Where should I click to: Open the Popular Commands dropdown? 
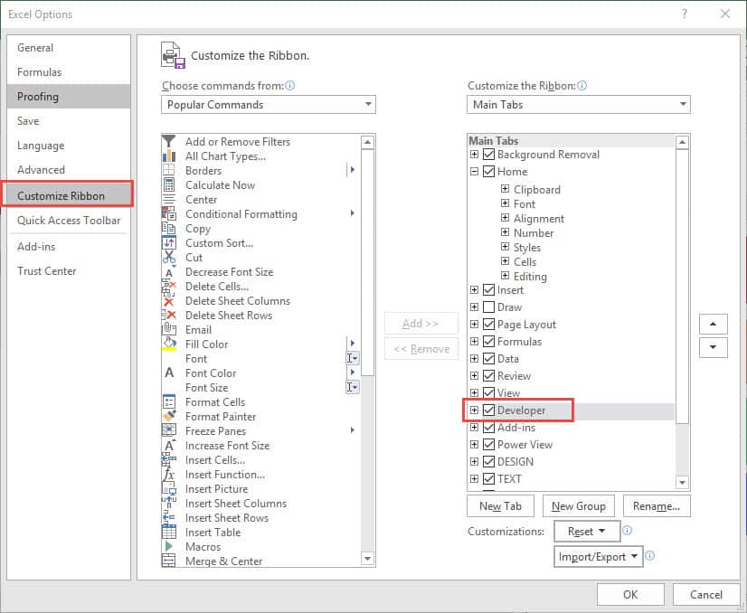369,104
